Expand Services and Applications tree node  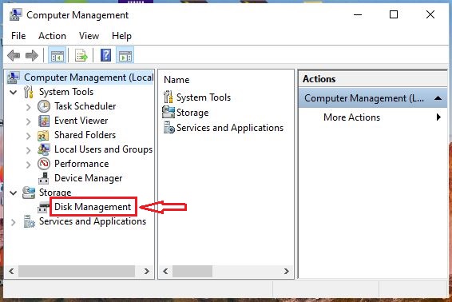point(14,222)
